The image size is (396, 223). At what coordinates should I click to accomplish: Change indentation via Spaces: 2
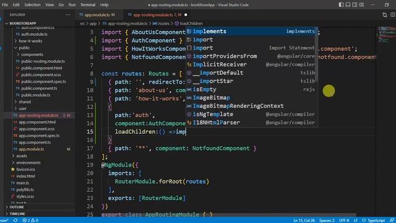327,221
